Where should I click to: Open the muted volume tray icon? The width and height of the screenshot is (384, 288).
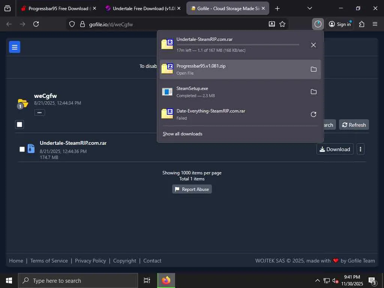click(335, 280)
